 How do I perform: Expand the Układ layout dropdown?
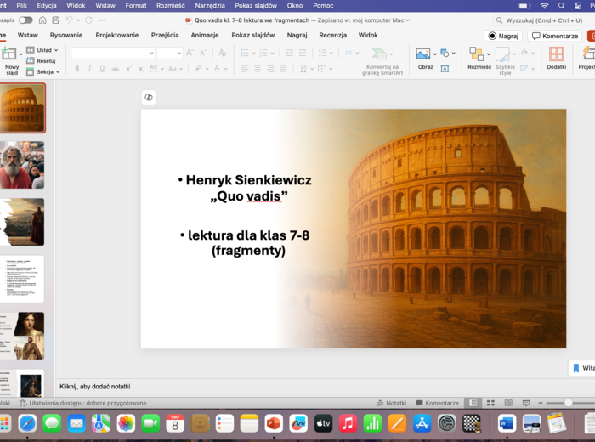pyautogui.click(x=42, y=50)
